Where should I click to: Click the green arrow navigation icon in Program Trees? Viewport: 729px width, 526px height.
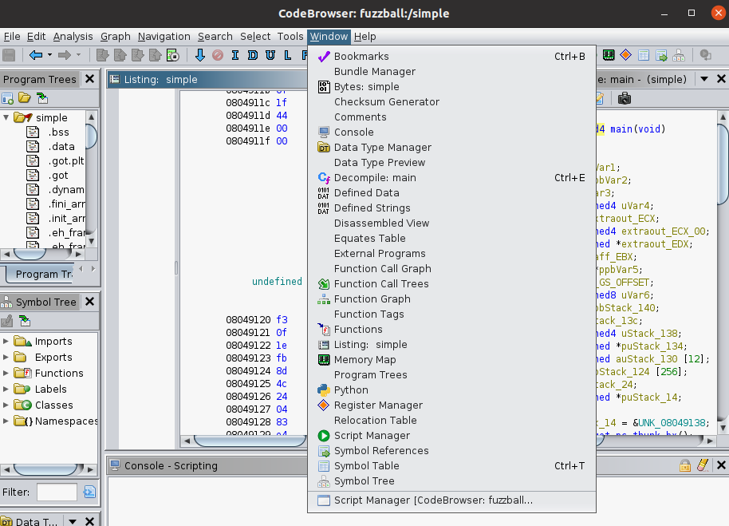[x=42, y=98]
